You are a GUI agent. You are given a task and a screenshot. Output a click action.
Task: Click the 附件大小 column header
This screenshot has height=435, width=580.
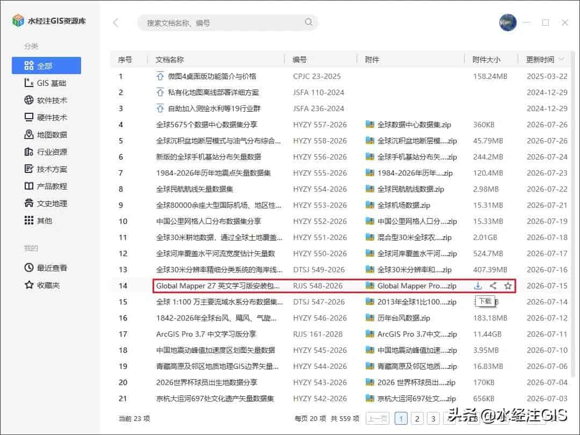click(x=487, y=60)
